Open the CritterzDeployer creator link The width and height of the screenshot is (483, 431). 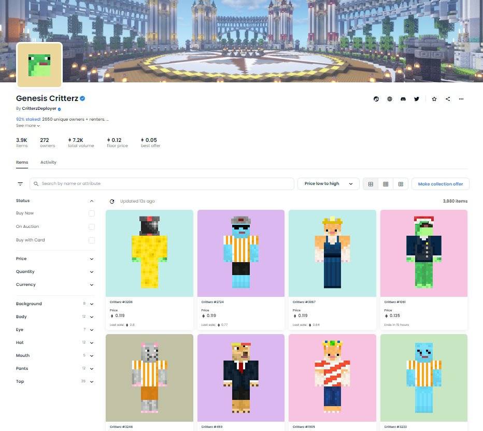[x=39, y=109]
